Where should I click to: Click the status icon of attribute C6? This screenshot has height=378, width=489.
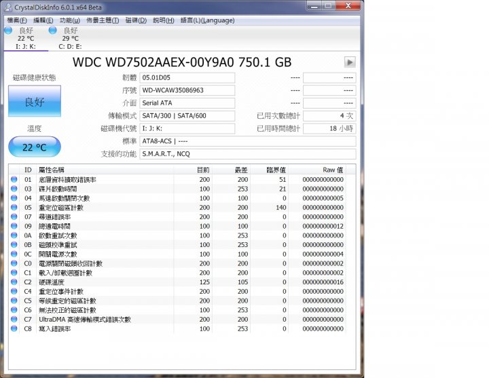click(x=14, y=309)
